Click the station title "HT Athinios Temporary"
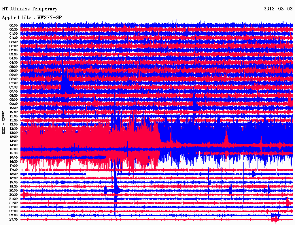 [30, 9]
